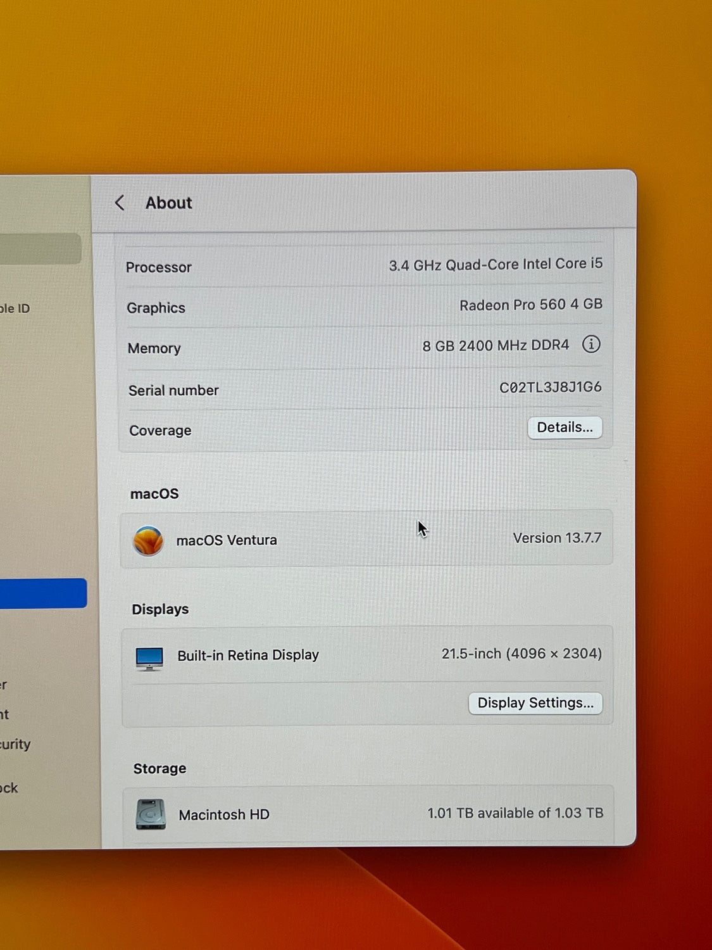This screenshot has width=712, height=950.
Task: Select '1.01 TB available of 1.03 TB'
Action: (x=515, y=813)
